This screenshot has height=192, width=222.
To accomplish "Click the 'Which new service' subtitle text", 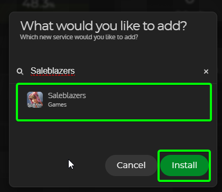I will [79, 37].
